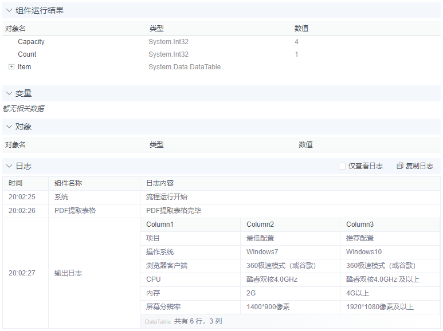
Task: Click the 时间 log column header
Action: 15,183
